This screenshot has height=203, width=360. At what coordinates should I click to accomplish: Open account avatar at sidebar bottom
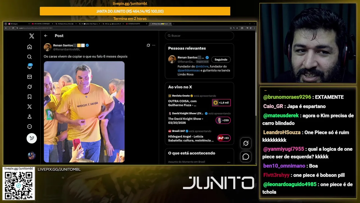pos(31,155)
